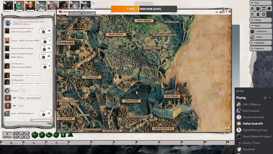Open the Characters button in sidebar
The height and width of the screenshot is (154, 273).
(x=263, y=31)
